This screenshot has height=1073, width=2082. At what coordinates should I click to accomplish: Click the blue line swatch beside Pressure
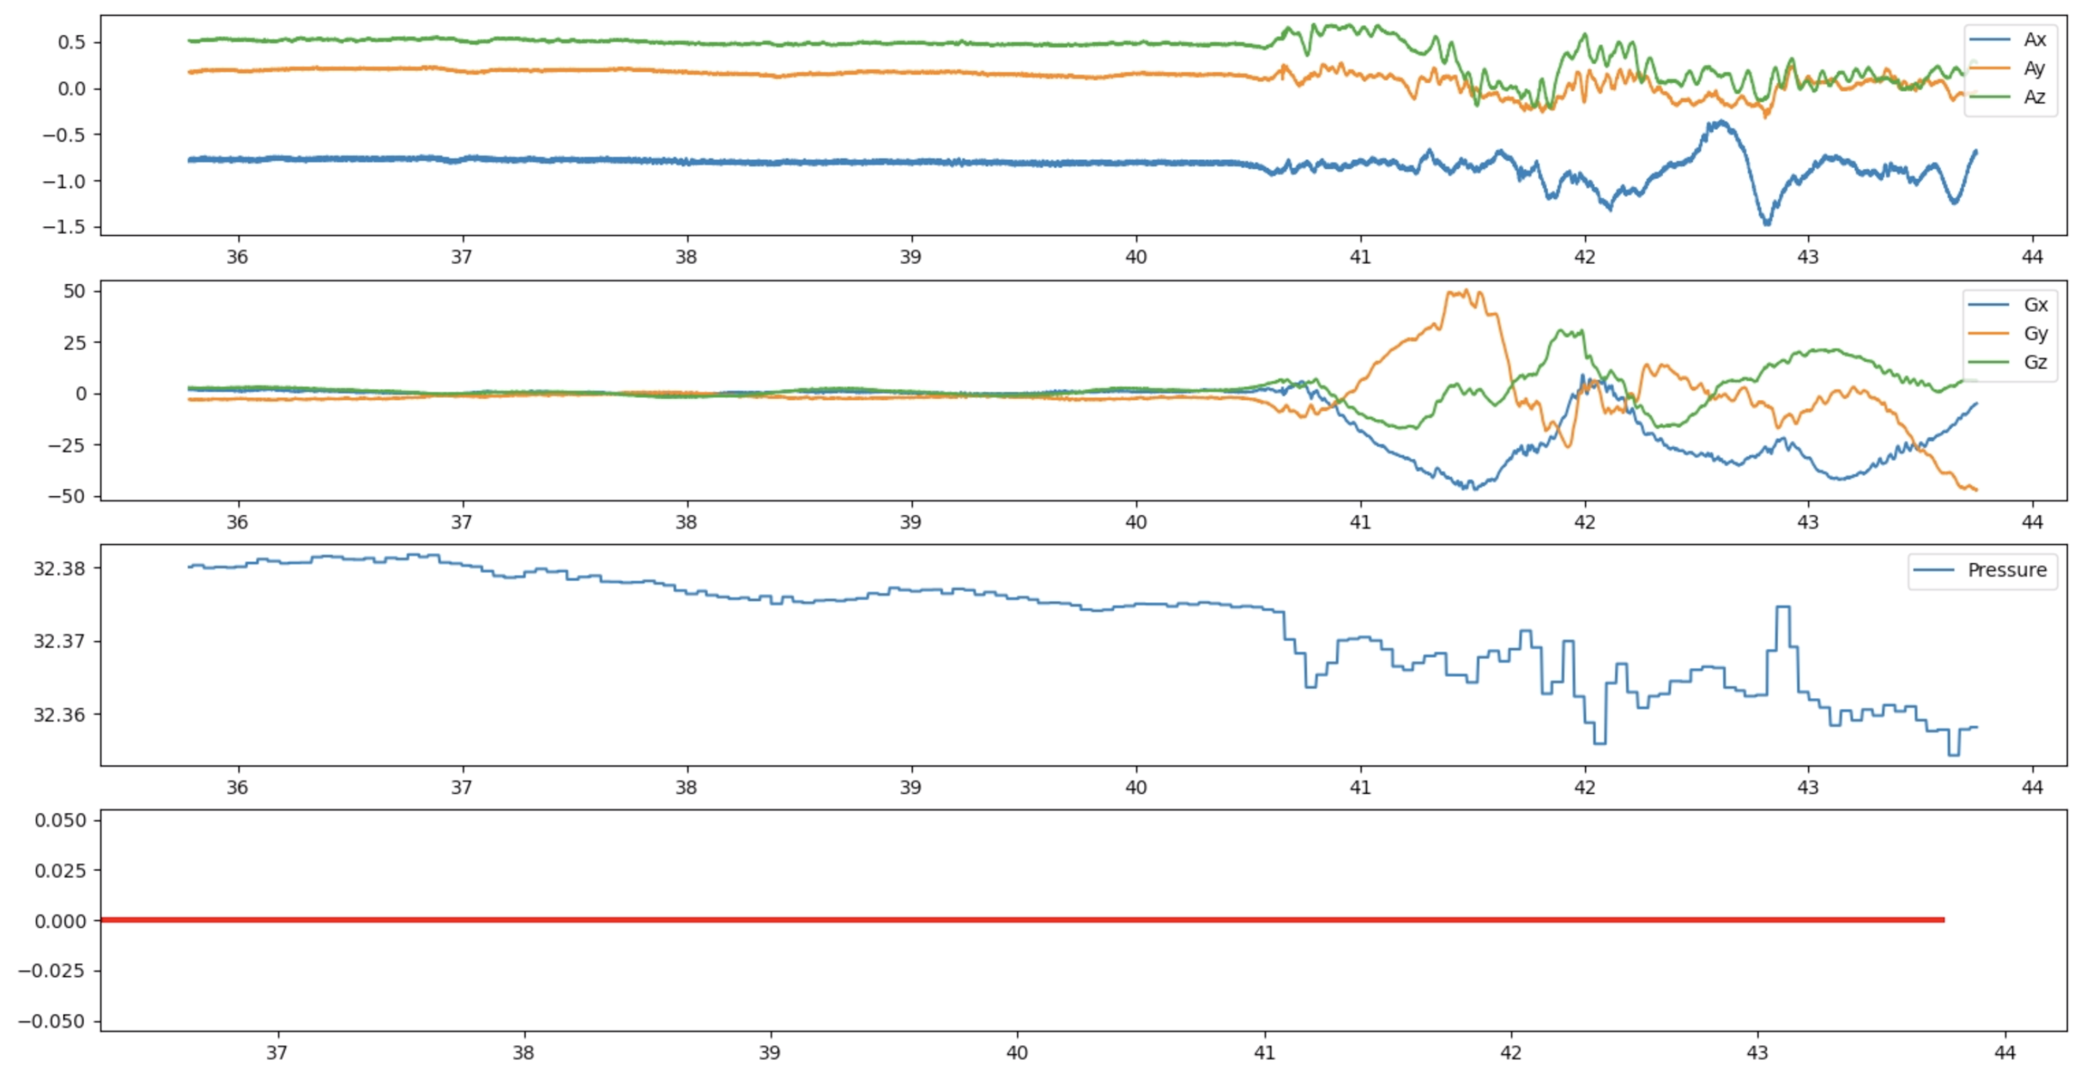point(1933,570)
